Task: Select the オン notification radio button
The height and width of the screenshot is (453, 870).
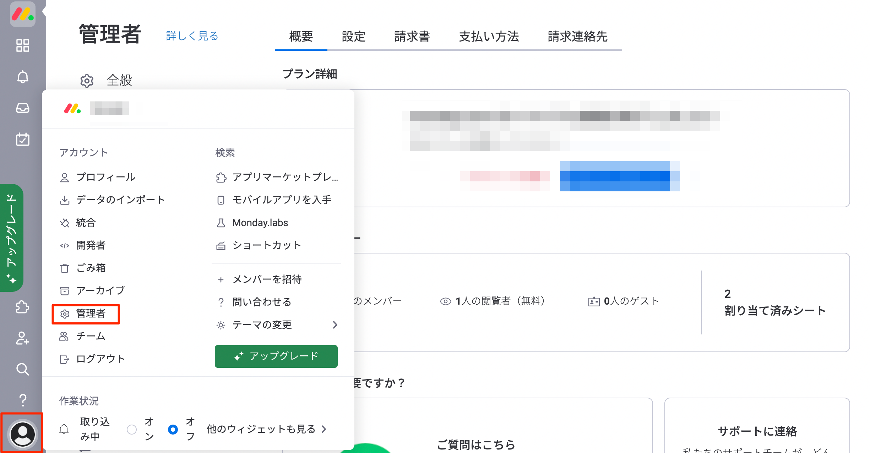Action: [x=132, y=430]
